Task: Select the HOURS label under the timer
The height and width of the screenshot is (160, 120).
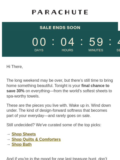Action: point(67,50)
